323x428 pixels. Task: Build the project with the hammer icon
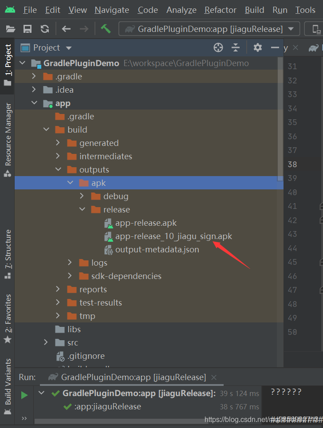coord(106,29)
